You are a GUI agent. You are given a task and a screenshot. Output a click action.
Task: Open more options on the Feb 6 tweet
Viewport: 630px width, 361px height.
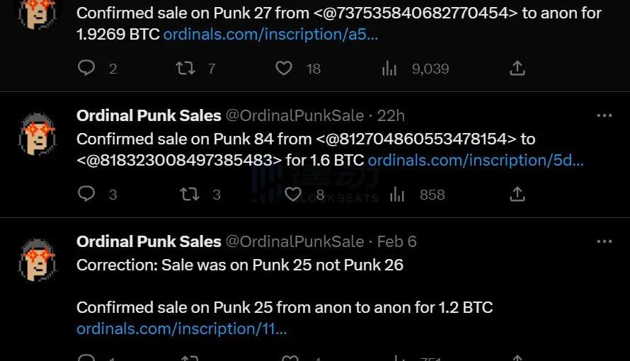coord(604,241)
